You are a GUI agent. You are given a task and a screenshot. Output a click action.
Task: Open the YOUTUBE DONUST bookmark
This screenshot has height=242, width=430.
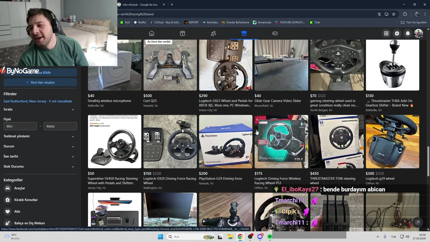(290, 23)
